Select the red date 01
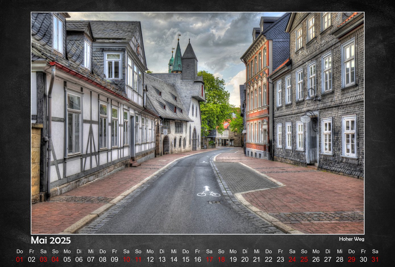395x267 pixels. point(20,259)
